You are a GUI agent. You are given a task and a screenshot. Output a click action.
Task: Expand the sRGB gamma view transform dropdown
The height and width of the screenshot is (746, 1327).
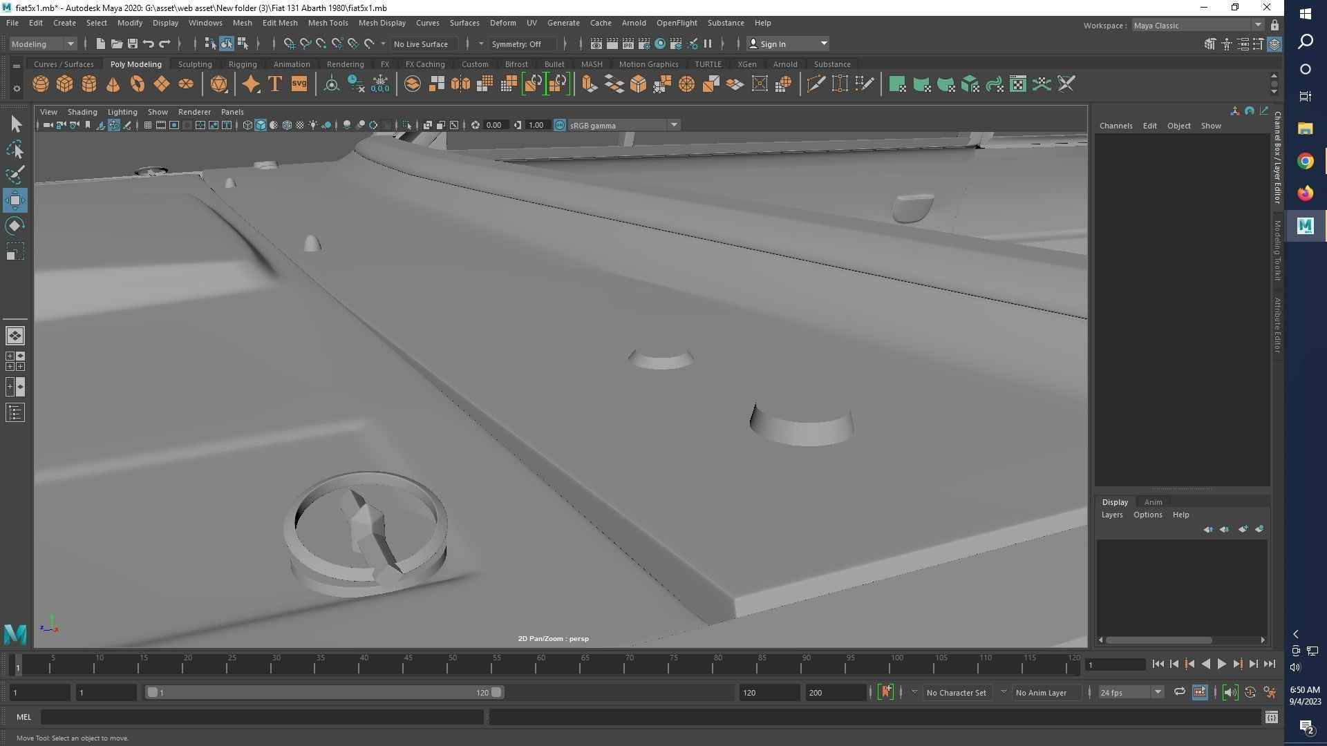pyautogui.click(x=674, y=125)
